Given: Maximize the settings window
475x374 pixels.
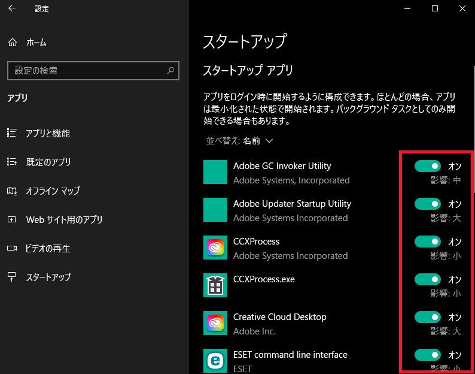Looking at the screenshot, I should (435, 8).
